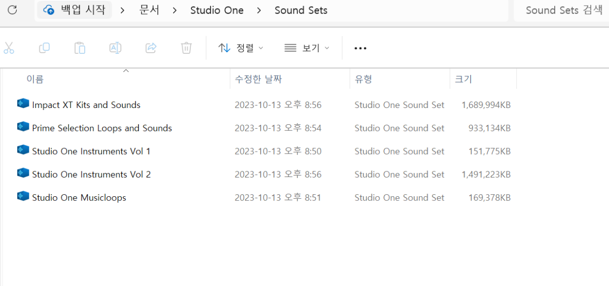Viewport: 609px width, 286px height.
Task: Click the cloud backup icon in the breadcrumb
Action: (x=49, y=10)
